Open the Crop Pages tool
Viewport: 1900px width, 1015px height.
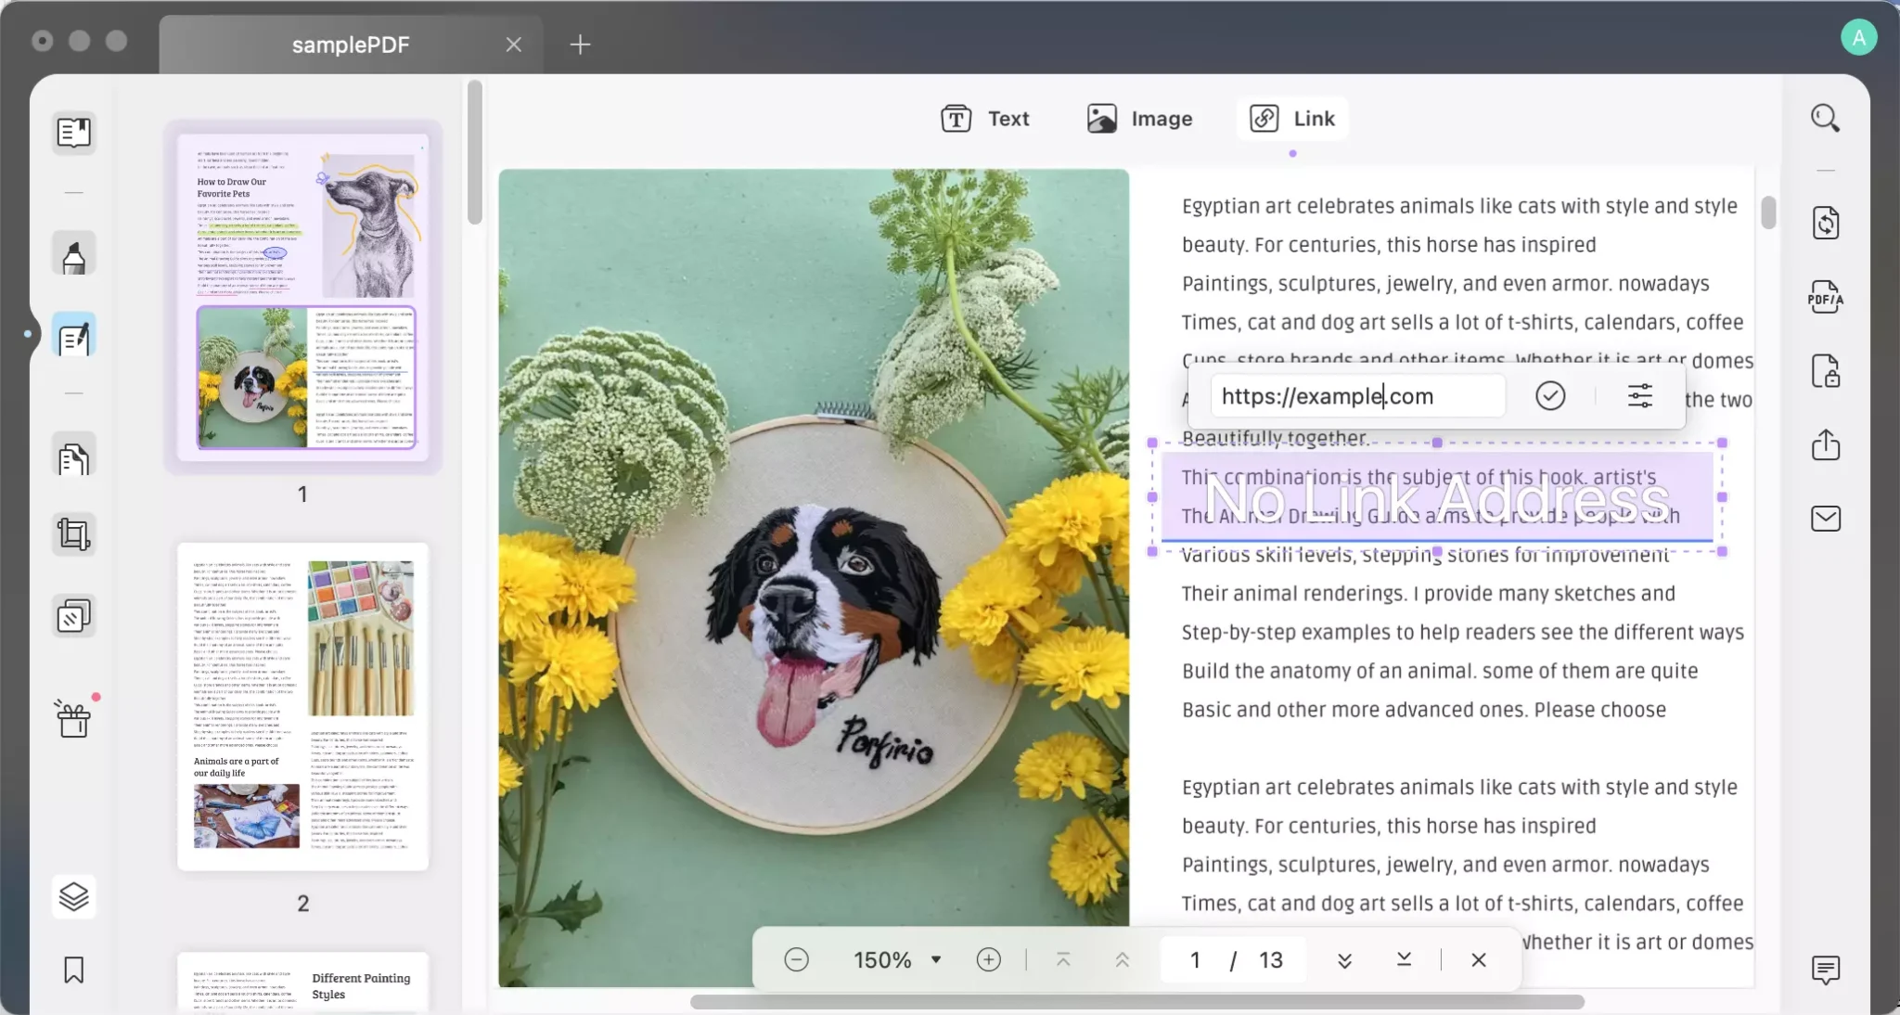pos(73,535)
